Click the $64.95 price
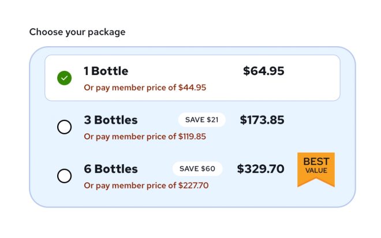 coord(264,71)
